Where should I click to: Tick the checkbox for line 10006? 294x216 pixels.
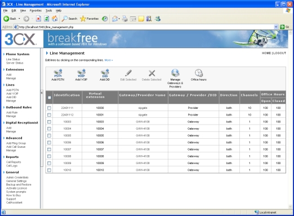click(x=49, y=142)
